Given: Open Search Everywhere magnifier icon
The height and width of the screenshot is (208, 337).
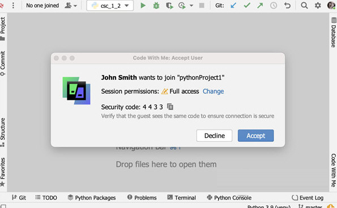Looking at the screenshot, I should coord(304,5).
